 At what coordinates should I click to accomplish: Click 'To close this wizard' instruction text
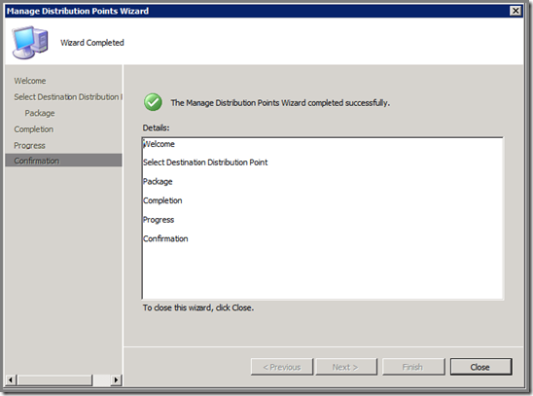coord(198,307)
